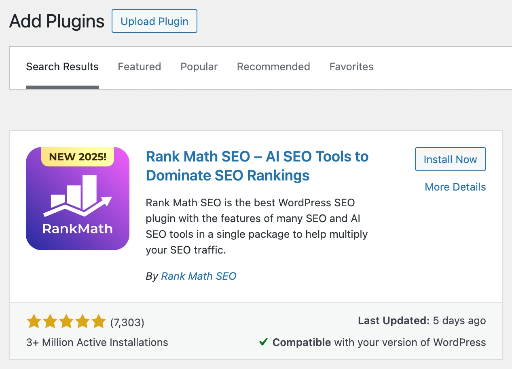Click the first rating star
This screenshot has width=512, height=369.
(x=34, y=322)
